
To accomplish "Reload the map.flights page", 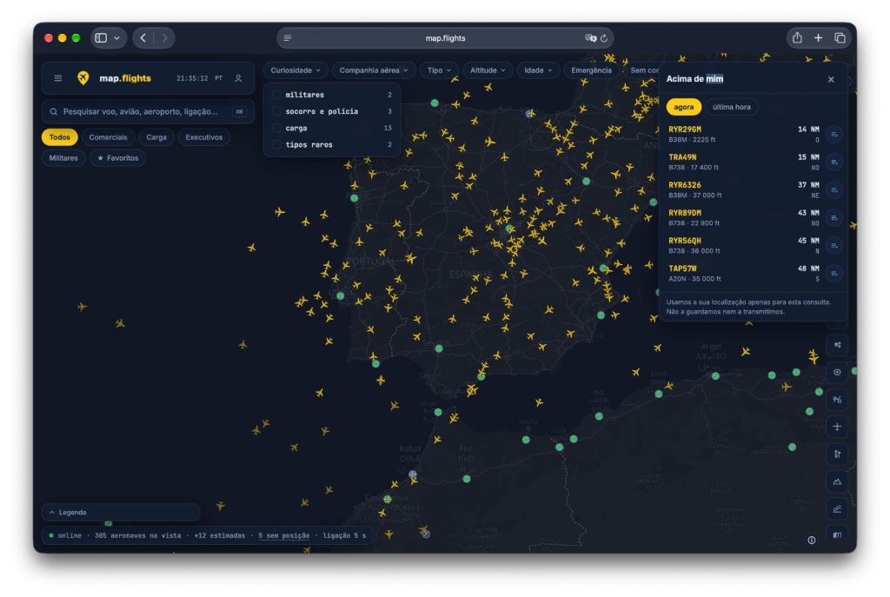I will pyautogui.click(x=604, y=38).
